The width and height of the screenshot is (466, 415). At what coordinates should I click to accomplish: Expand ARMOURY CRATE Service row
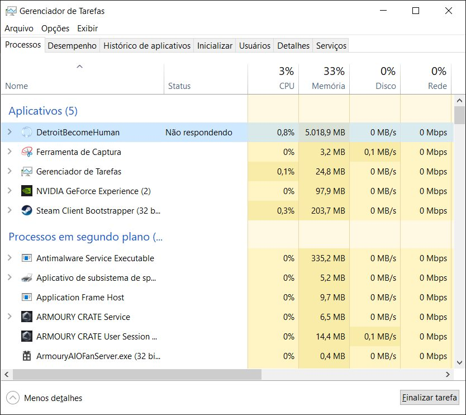pos(9,316)
